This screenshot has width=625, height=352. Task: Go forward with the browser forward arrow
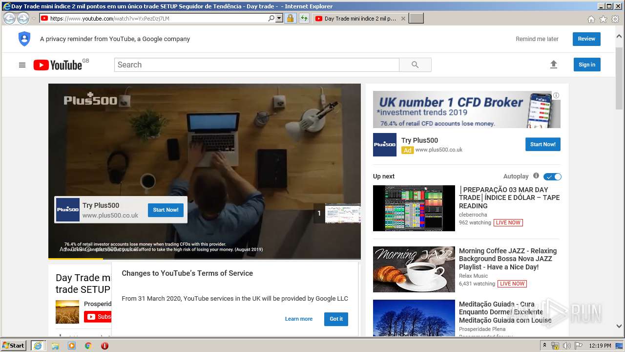coord(23,19)
